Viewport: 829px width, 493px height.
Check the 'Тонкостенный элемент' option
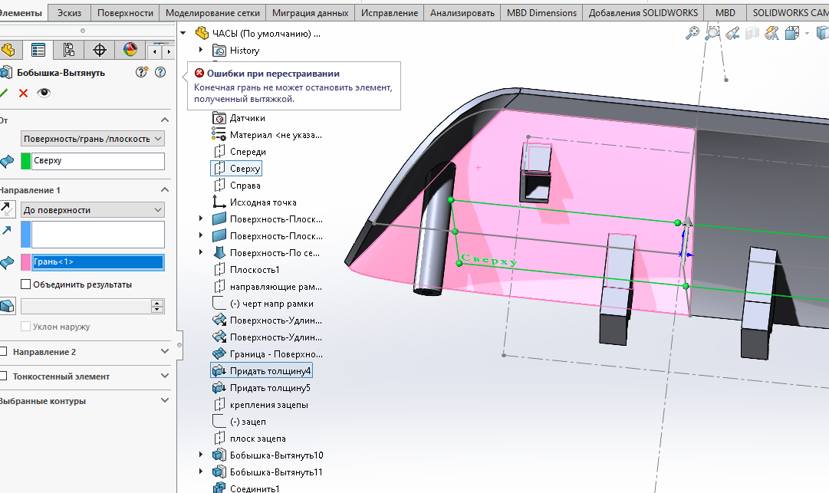coord(4,376)
